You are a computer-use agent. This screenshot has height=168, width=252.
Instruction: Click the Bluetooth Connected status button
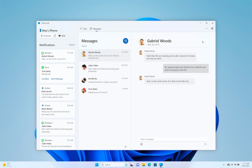point(45,36)
